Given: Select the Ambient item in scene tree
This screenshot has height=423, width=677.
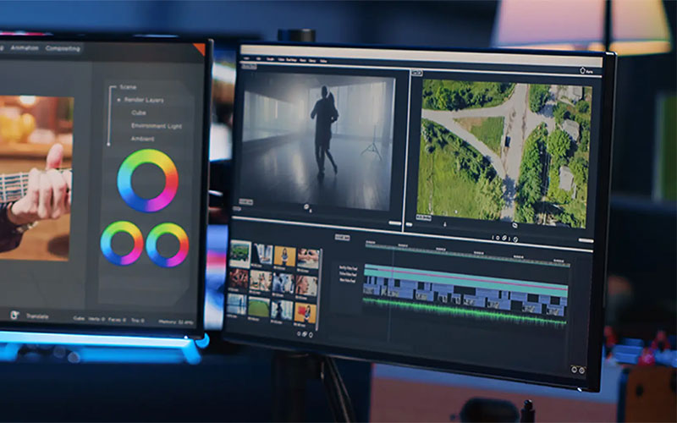Looking at the screenshot, I should click(143, 138).
